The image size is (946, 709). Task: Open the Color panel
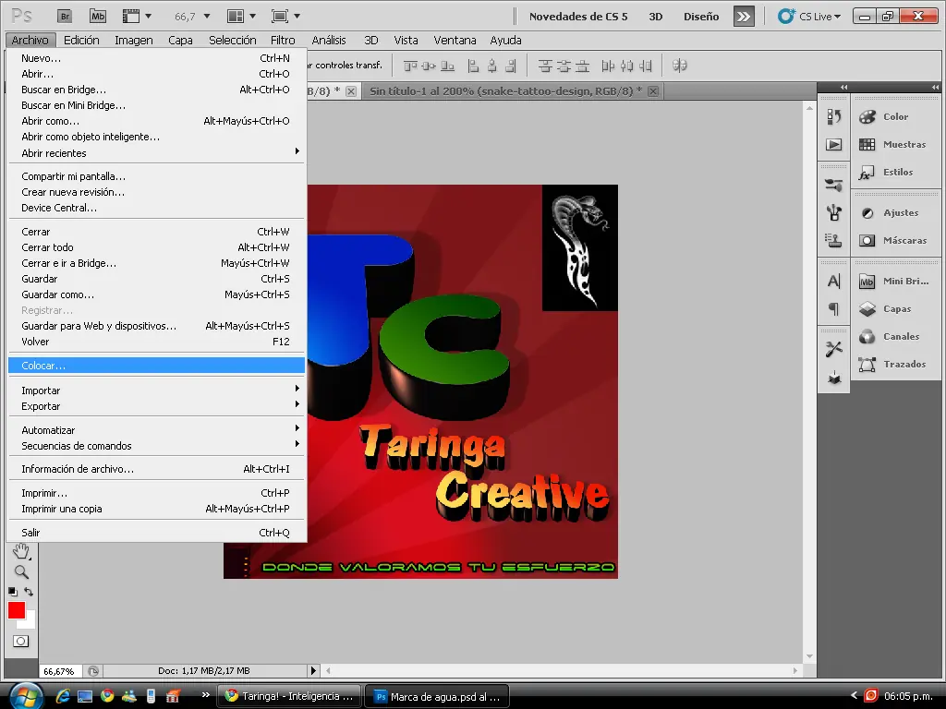coord(896,117)
